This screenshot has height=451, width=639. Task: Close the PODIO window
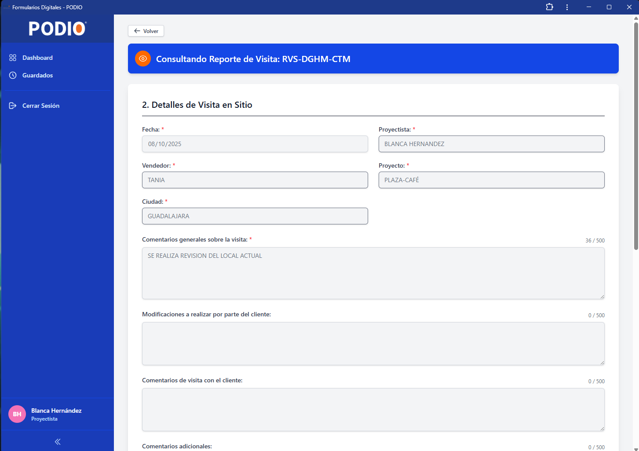click(629, 7)
